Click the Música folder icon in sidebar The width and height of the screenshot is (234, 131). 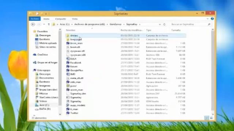[x=37, y=94]
